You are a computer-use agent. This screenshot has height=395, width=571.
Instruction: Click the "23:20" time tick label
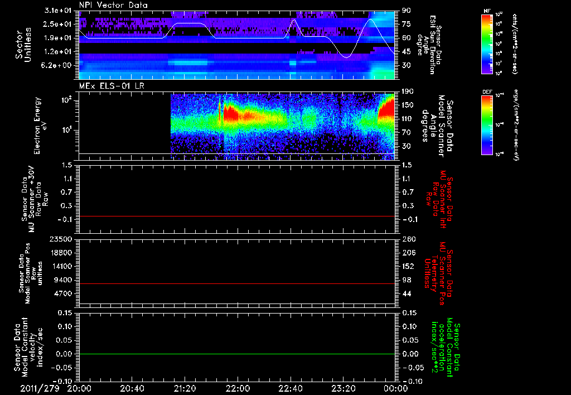click(x=343, y=388)
